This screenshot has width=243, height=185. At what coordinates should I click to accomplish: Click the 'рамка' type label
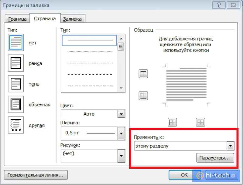pos(35,64)
